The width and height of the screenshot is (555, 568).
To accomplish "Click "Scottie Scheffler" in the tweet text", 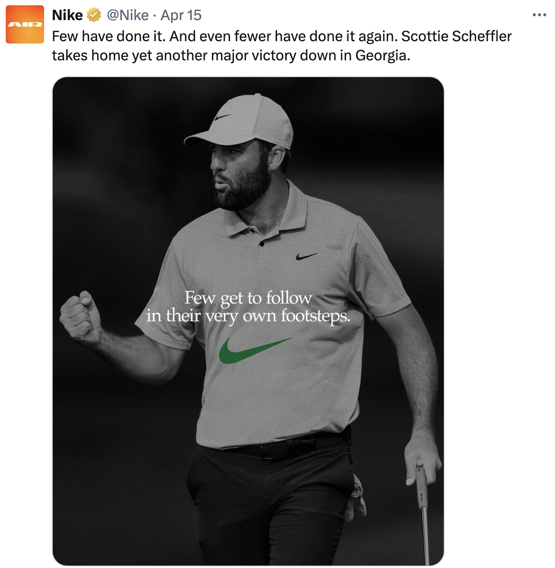I will coord(456,36).
